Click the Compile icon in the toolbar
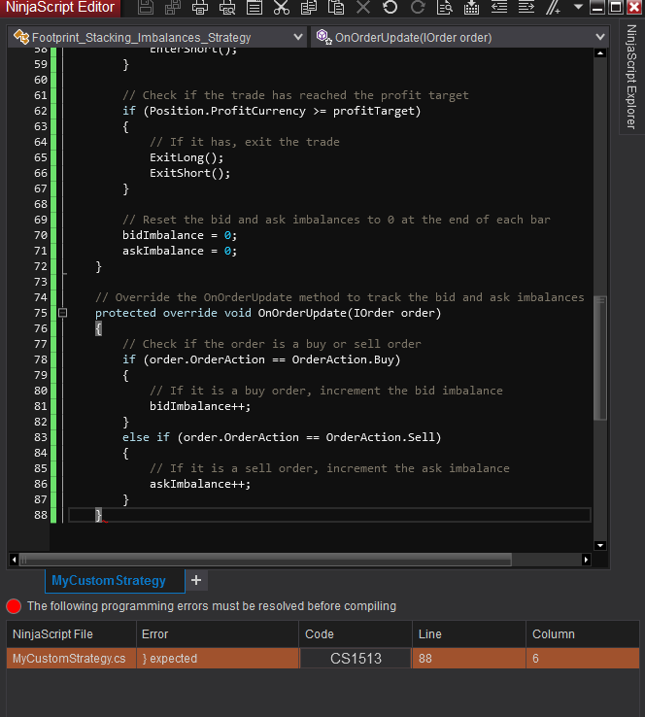 (471, 8)
